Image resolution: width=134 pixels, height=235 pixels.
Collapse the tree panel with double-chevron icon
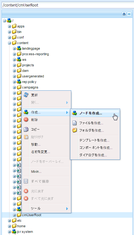[129, 14]
